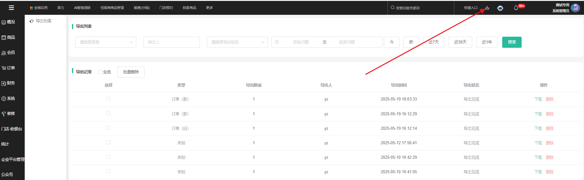This screenshot has height=180, width=584.
Task: Check row dated 2025-05-12 17:56:41
Action: coord(108,142)
